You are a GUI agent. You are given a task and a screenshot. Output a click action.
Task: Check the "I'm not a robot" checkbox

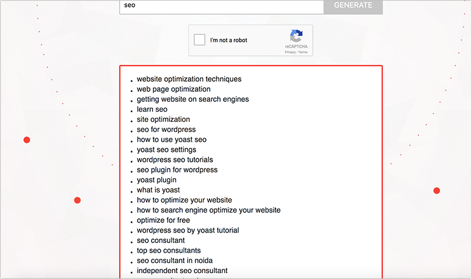tap(200, 39)
